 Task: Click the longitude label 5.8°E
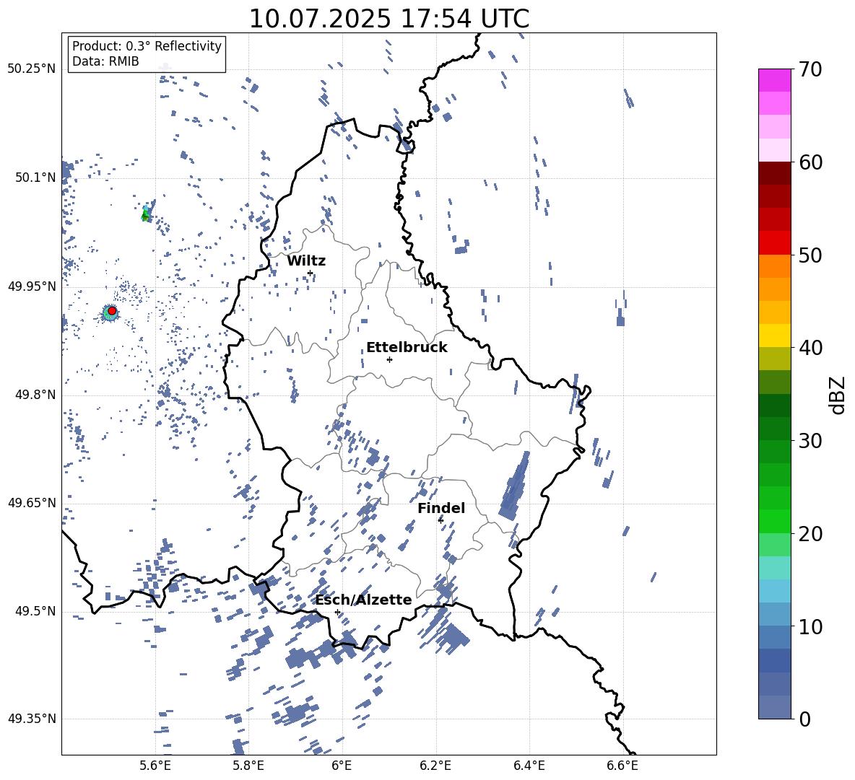coord(248,766)
